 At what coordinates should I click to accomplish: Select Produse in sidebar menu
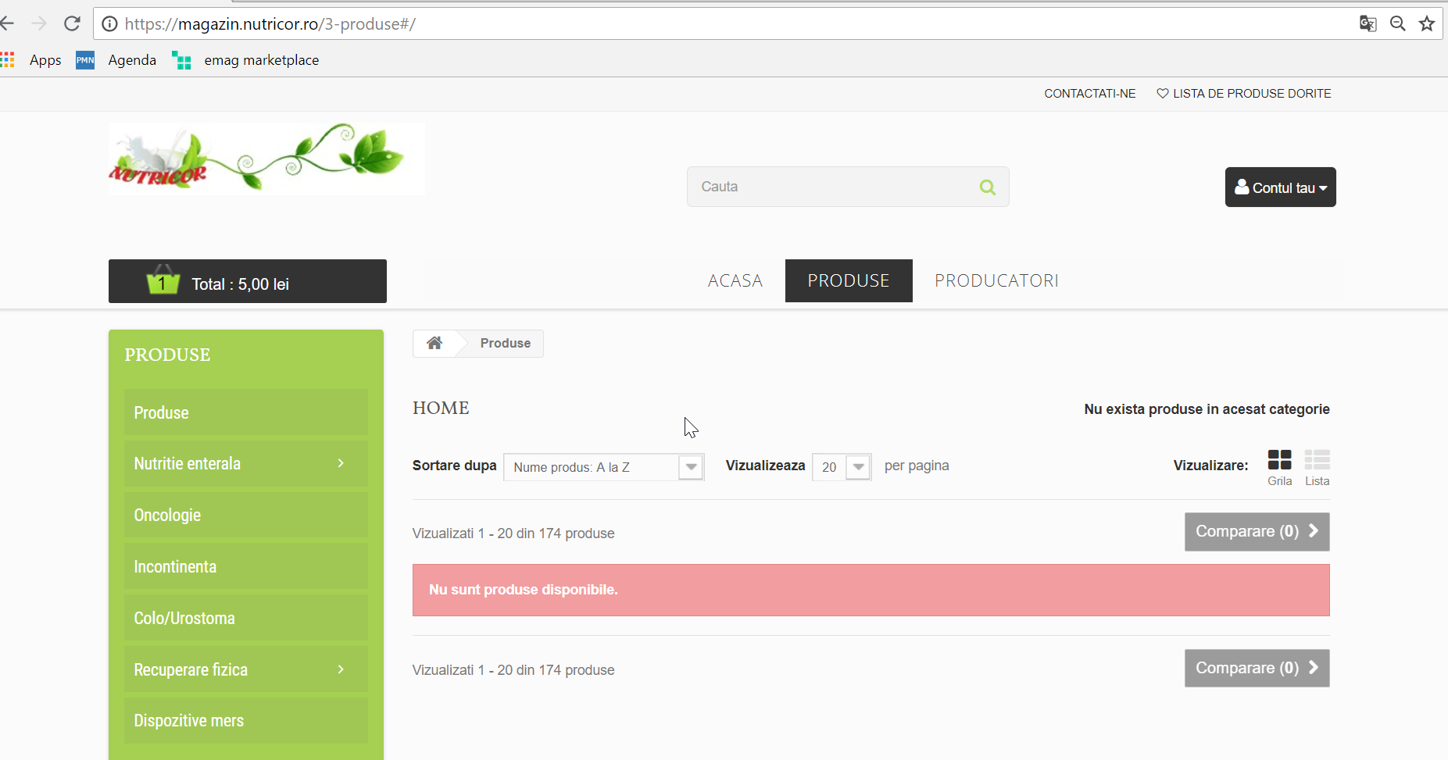coord(245,412)
